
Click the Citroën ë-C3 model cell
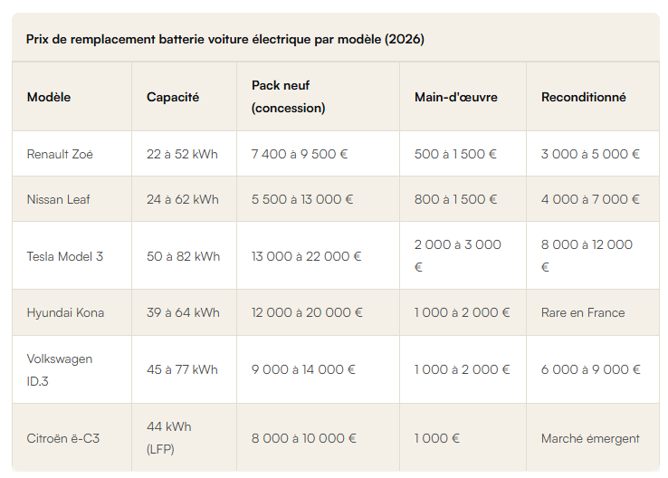[x=63, y=438]
